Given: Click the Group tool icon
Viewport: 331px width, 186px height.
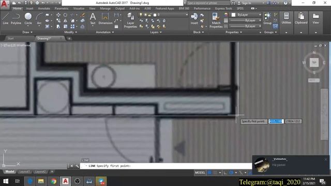Looking at the screenshot, I should tap(267, 19).
